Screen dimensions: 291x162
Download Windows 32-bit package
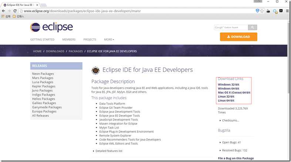229,84
